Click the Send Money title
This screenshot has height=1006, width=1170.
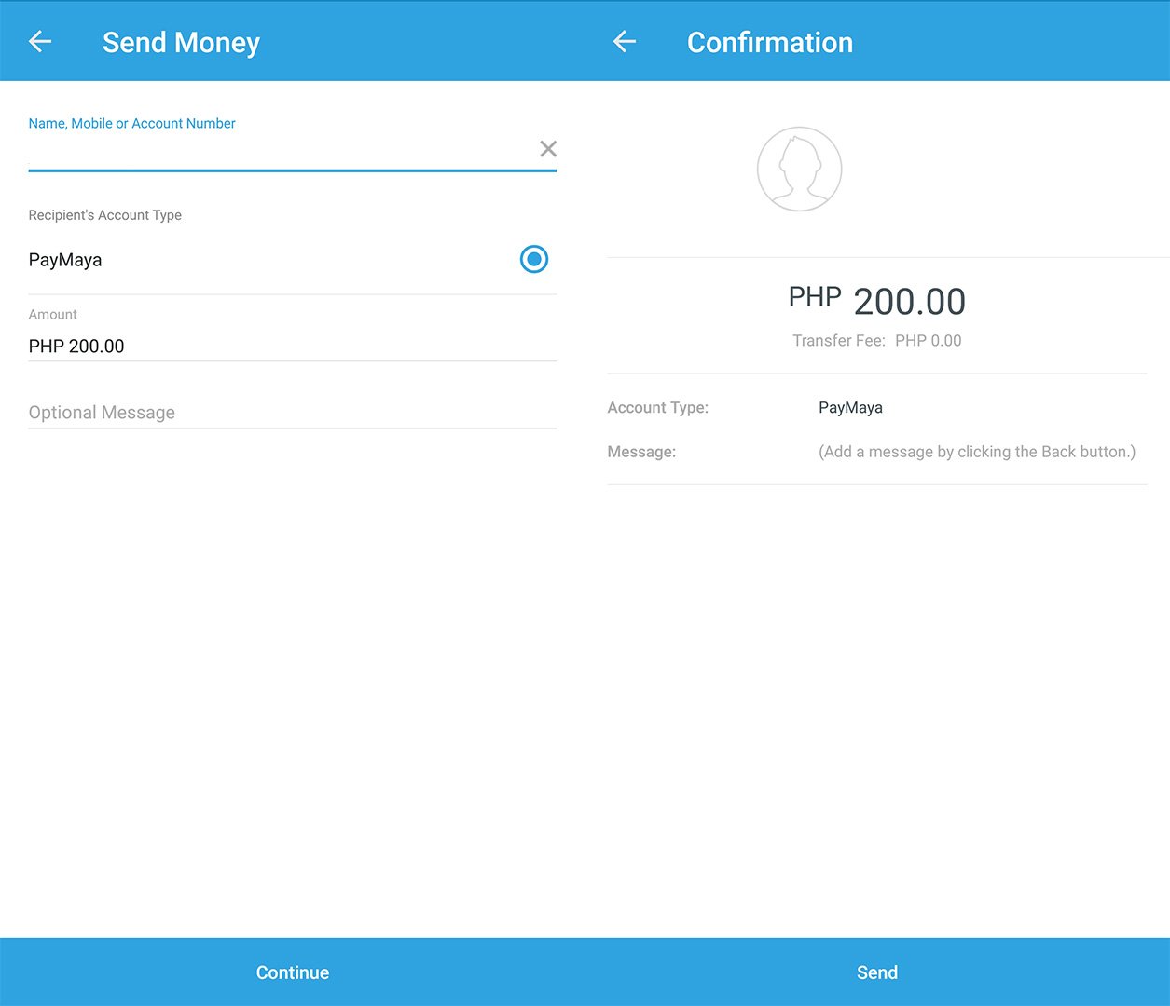181,43
